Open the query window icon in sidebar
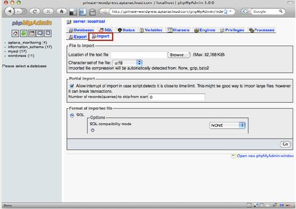Image resolution: width=296 pixels, height=209 pixels. (31, 34)
